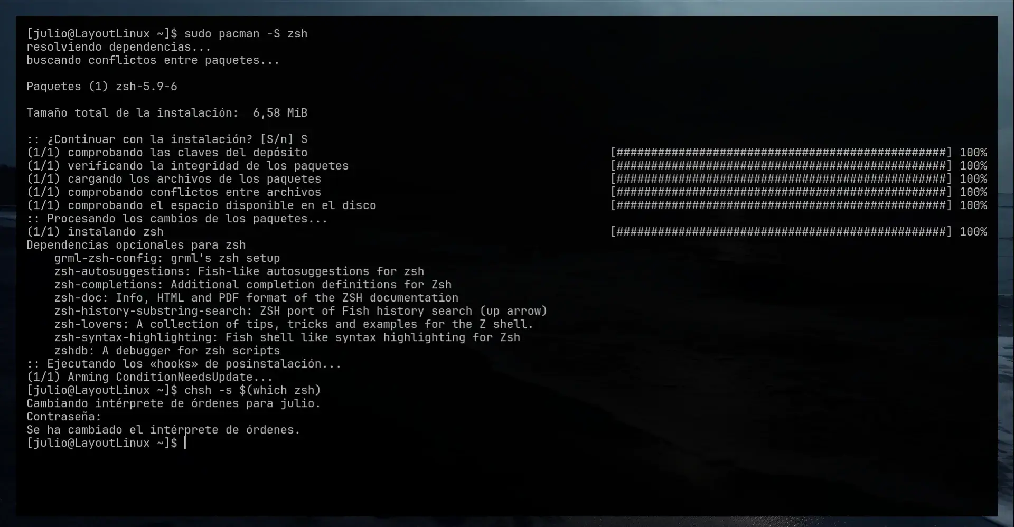Click the Se ha cambiado el intérprete message
Image resolution: width=1014 pixels, height=527 pixels.
click(163, 429)
